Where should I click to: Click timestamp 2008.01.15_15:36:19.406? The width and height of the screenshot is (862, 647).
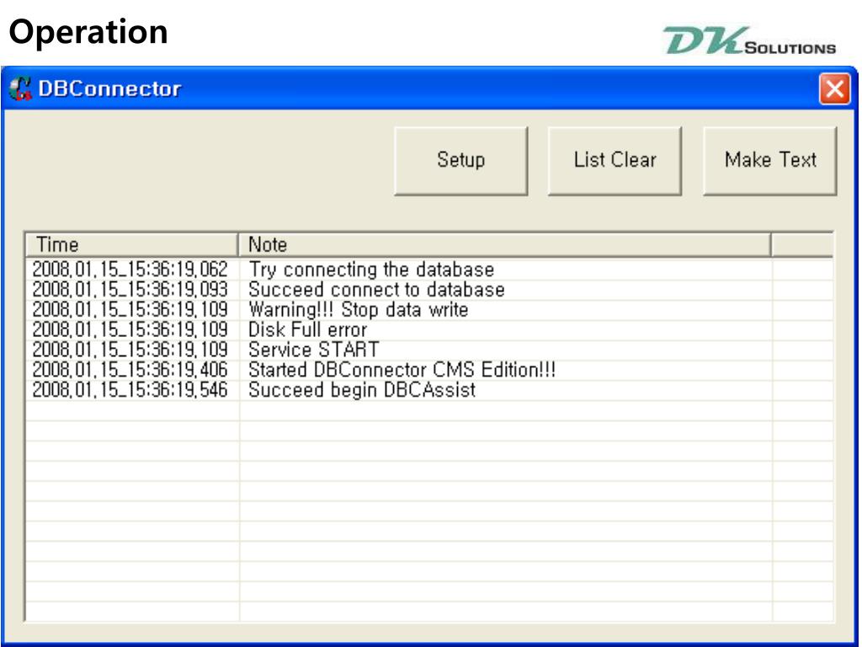(130, 370)
